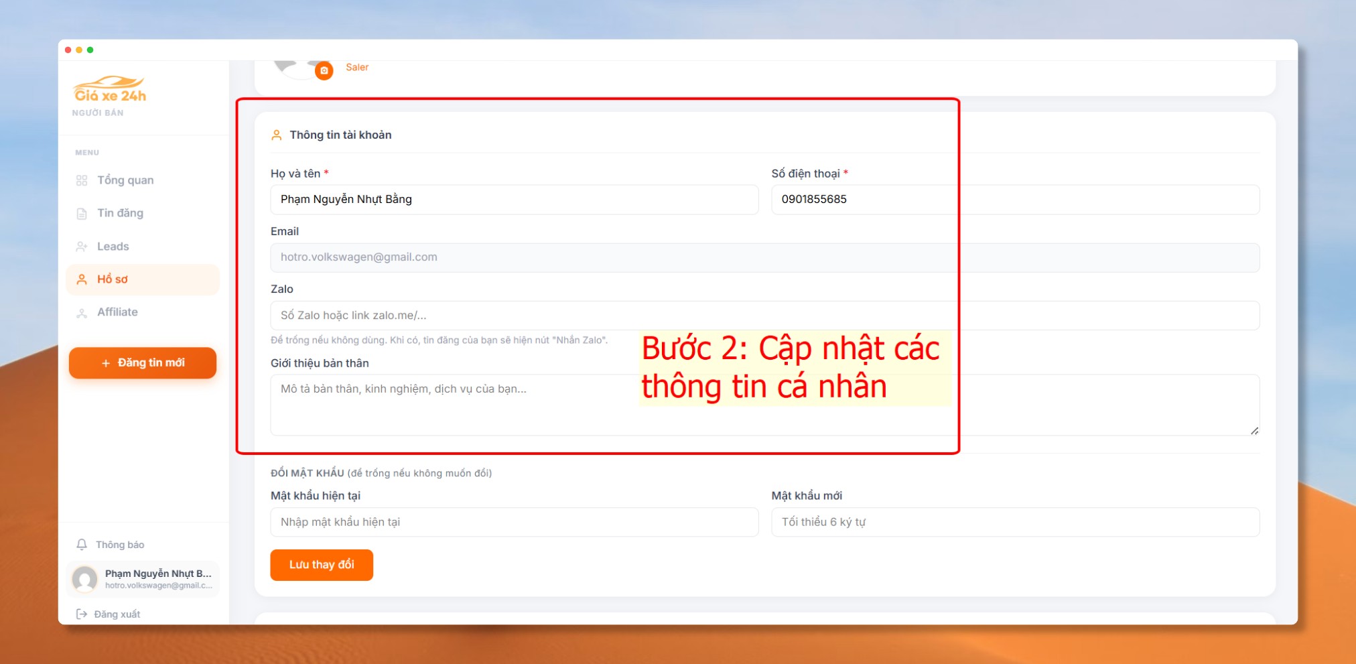Screen dimensions: 1356x664
Task: Click the ĐỔI MẬT KHẨU heading text
Action: [x=308, y=473]
